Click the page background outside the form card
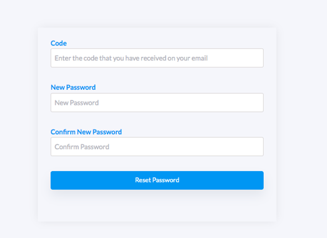 coord(303,125)
